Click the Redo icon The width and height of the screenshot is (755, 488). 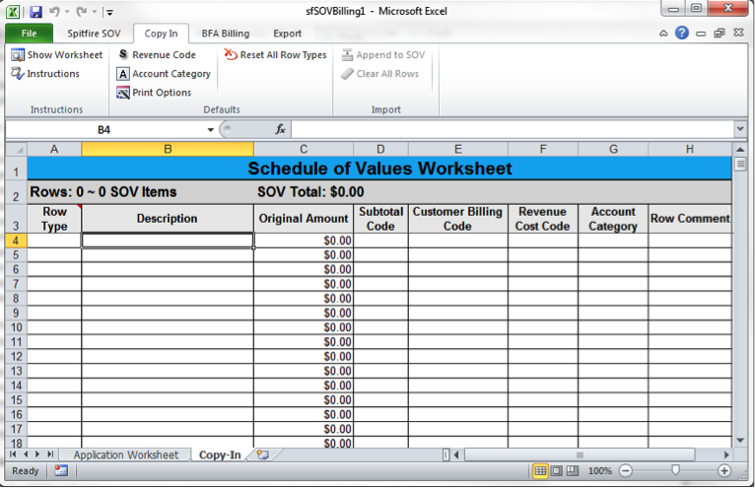tap(82, 11)
